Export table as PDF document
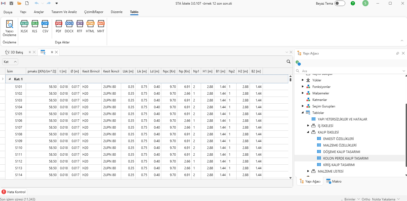This screenshot has width=407, height=201. coord(59,27)
